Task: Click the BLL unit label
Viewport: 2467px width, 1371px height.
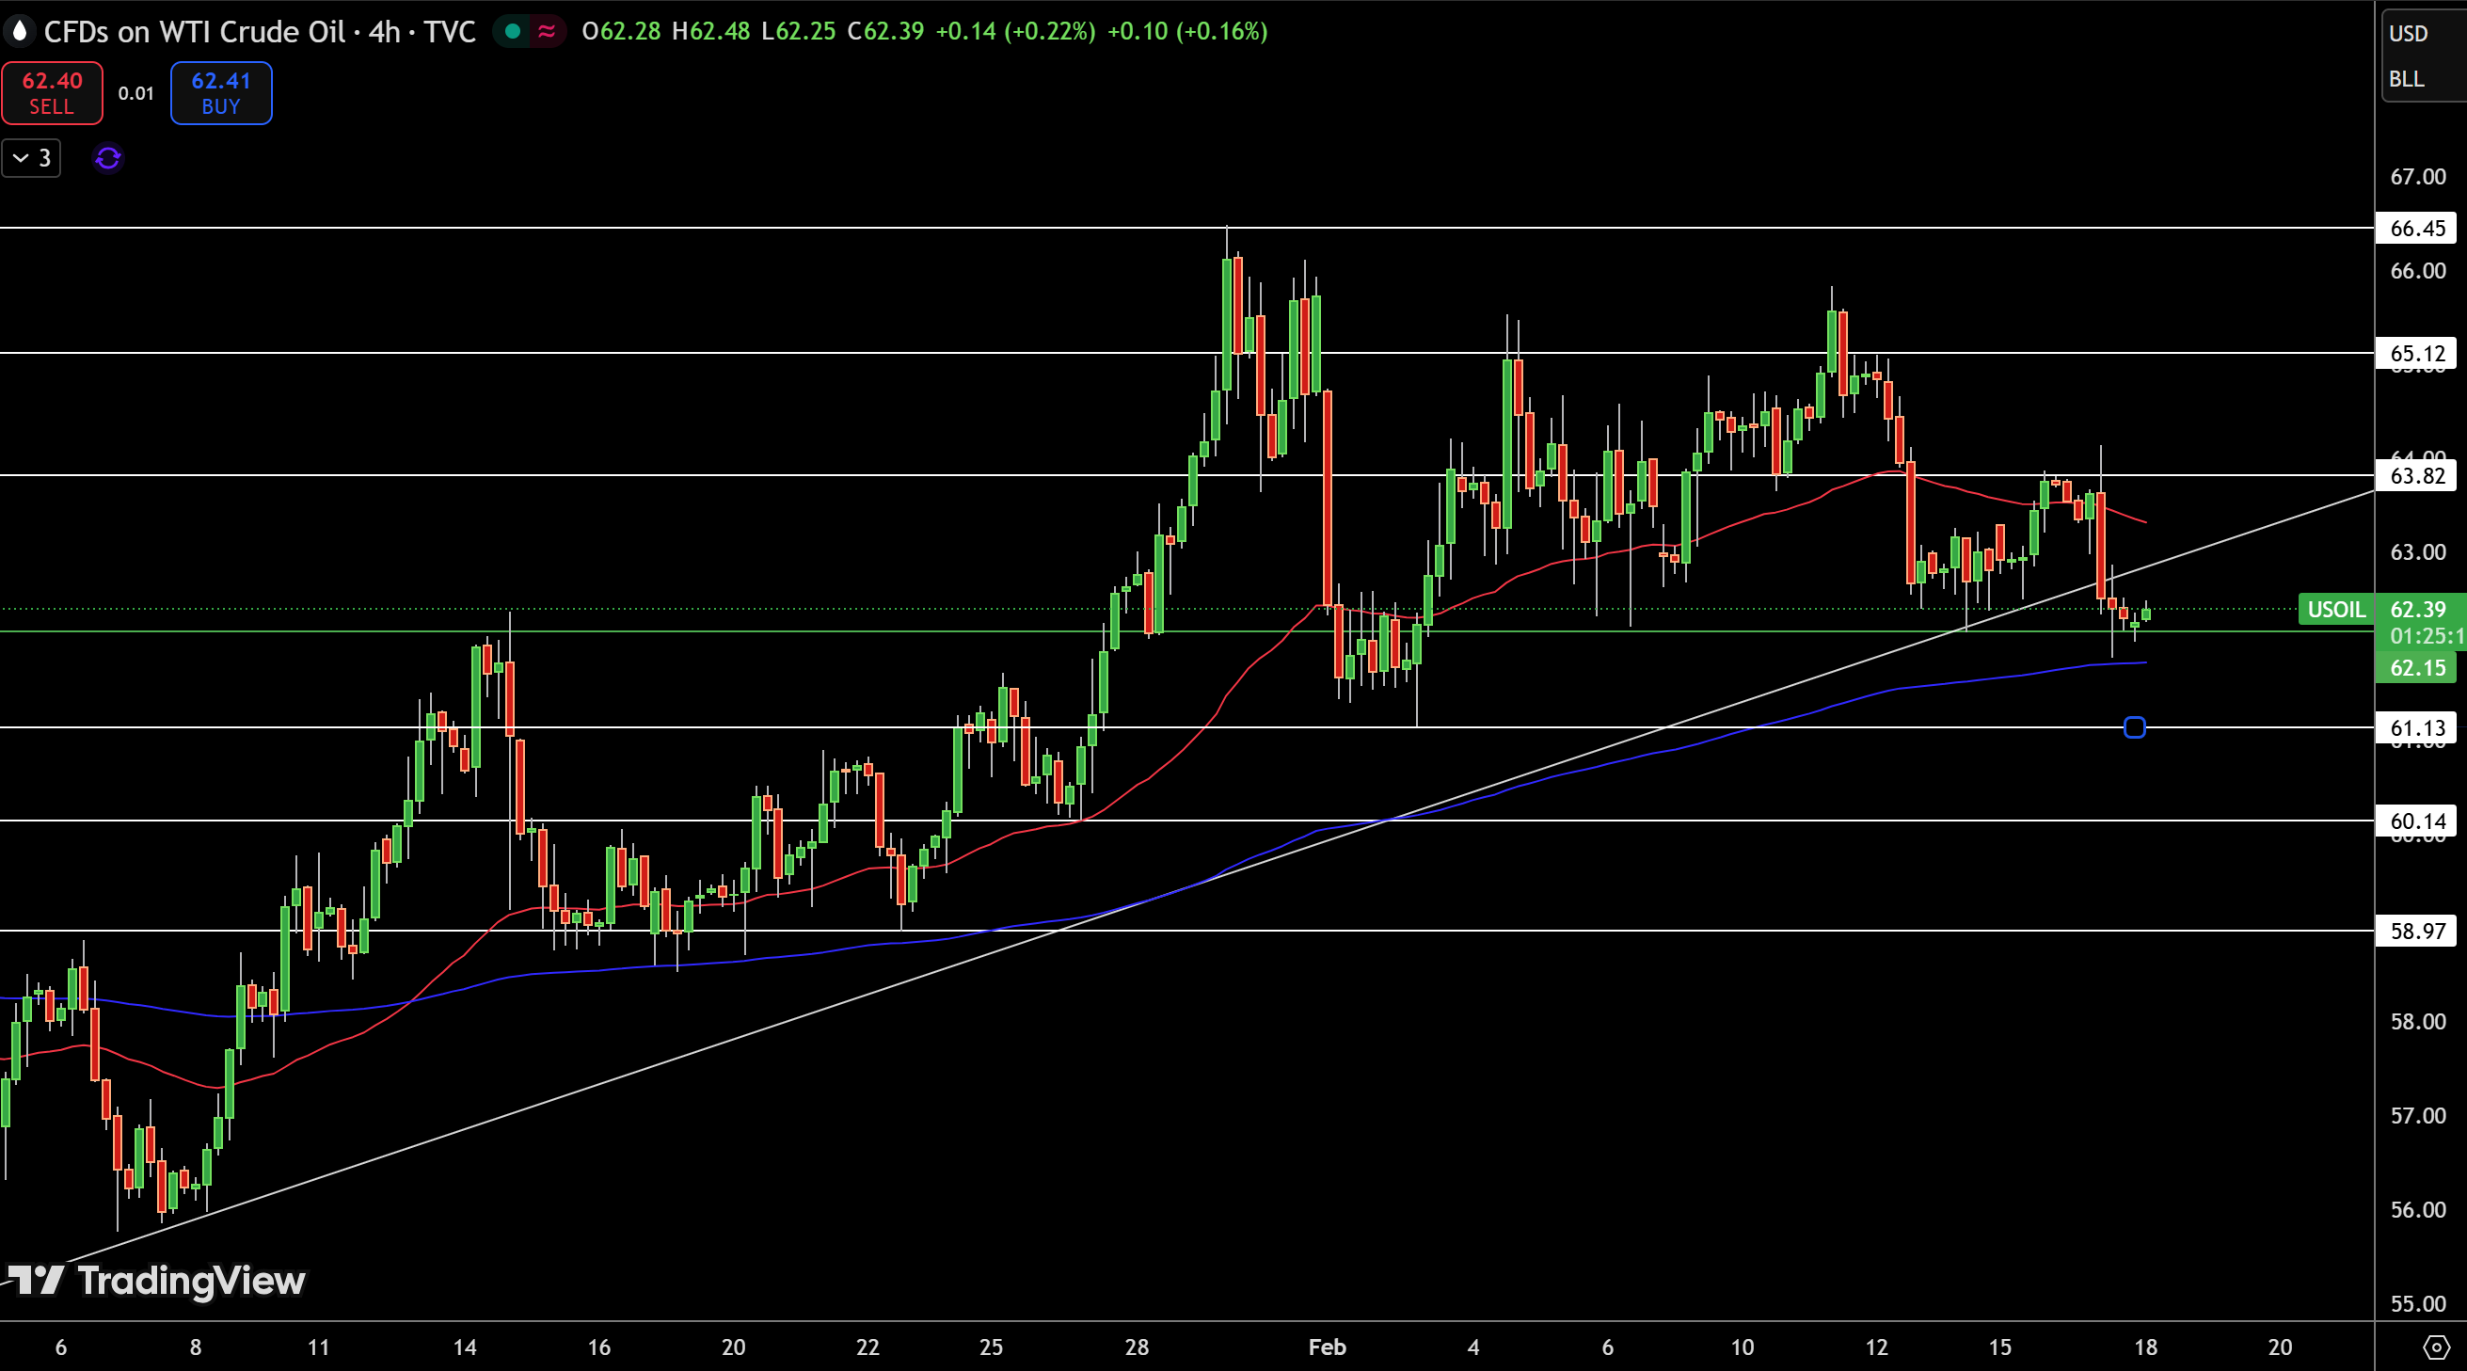Action: [2407, 78]
